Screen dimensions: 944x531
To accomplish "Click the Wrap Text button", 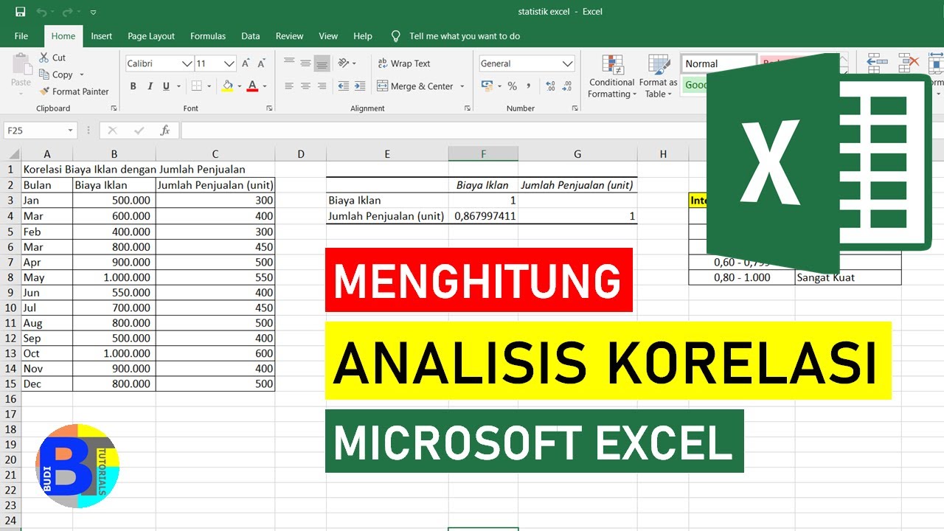I will (x=403, y=63).
